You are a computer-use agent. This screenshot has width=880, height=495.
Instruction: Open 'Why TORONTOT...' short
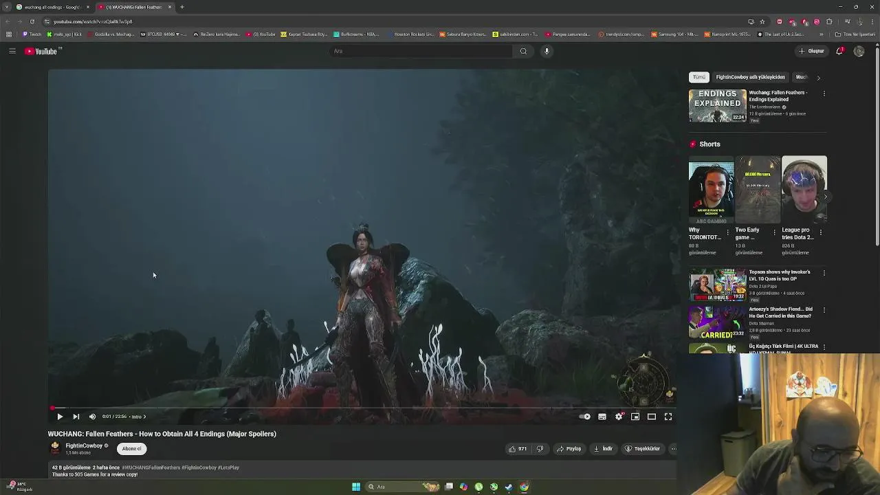point(711,190)
